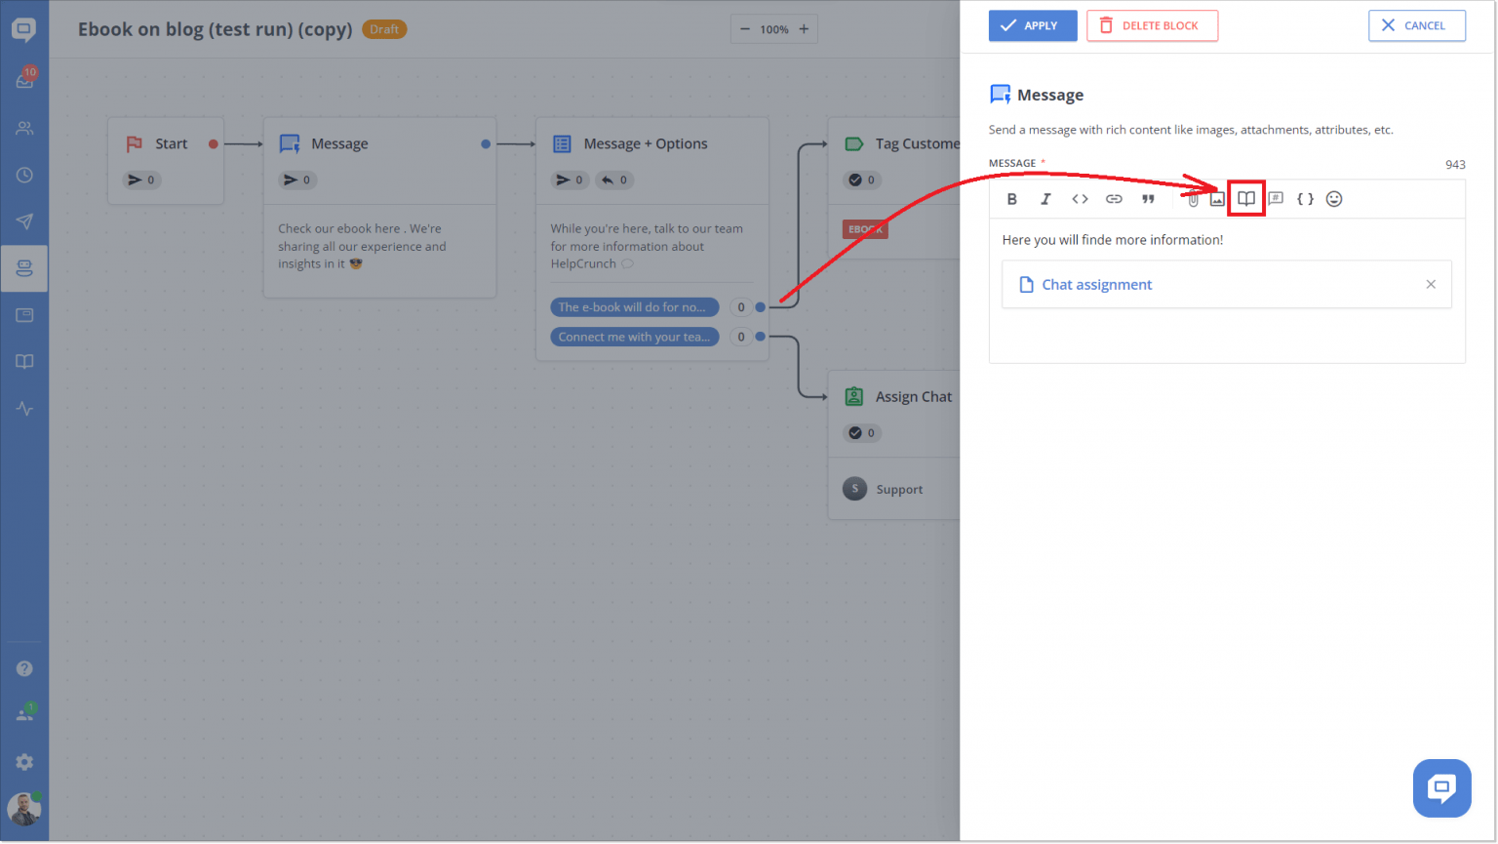Insert an image into the message
Viewport: 1498px width, 844px height.
1217,198
